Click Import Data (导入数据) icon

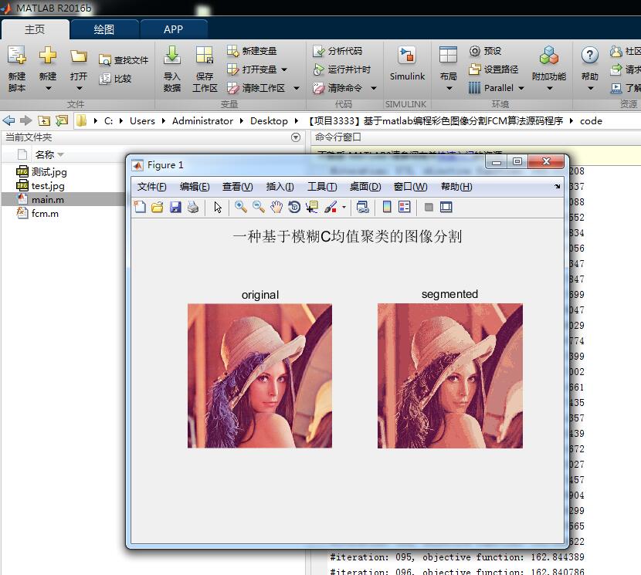(x=172, y=56)
